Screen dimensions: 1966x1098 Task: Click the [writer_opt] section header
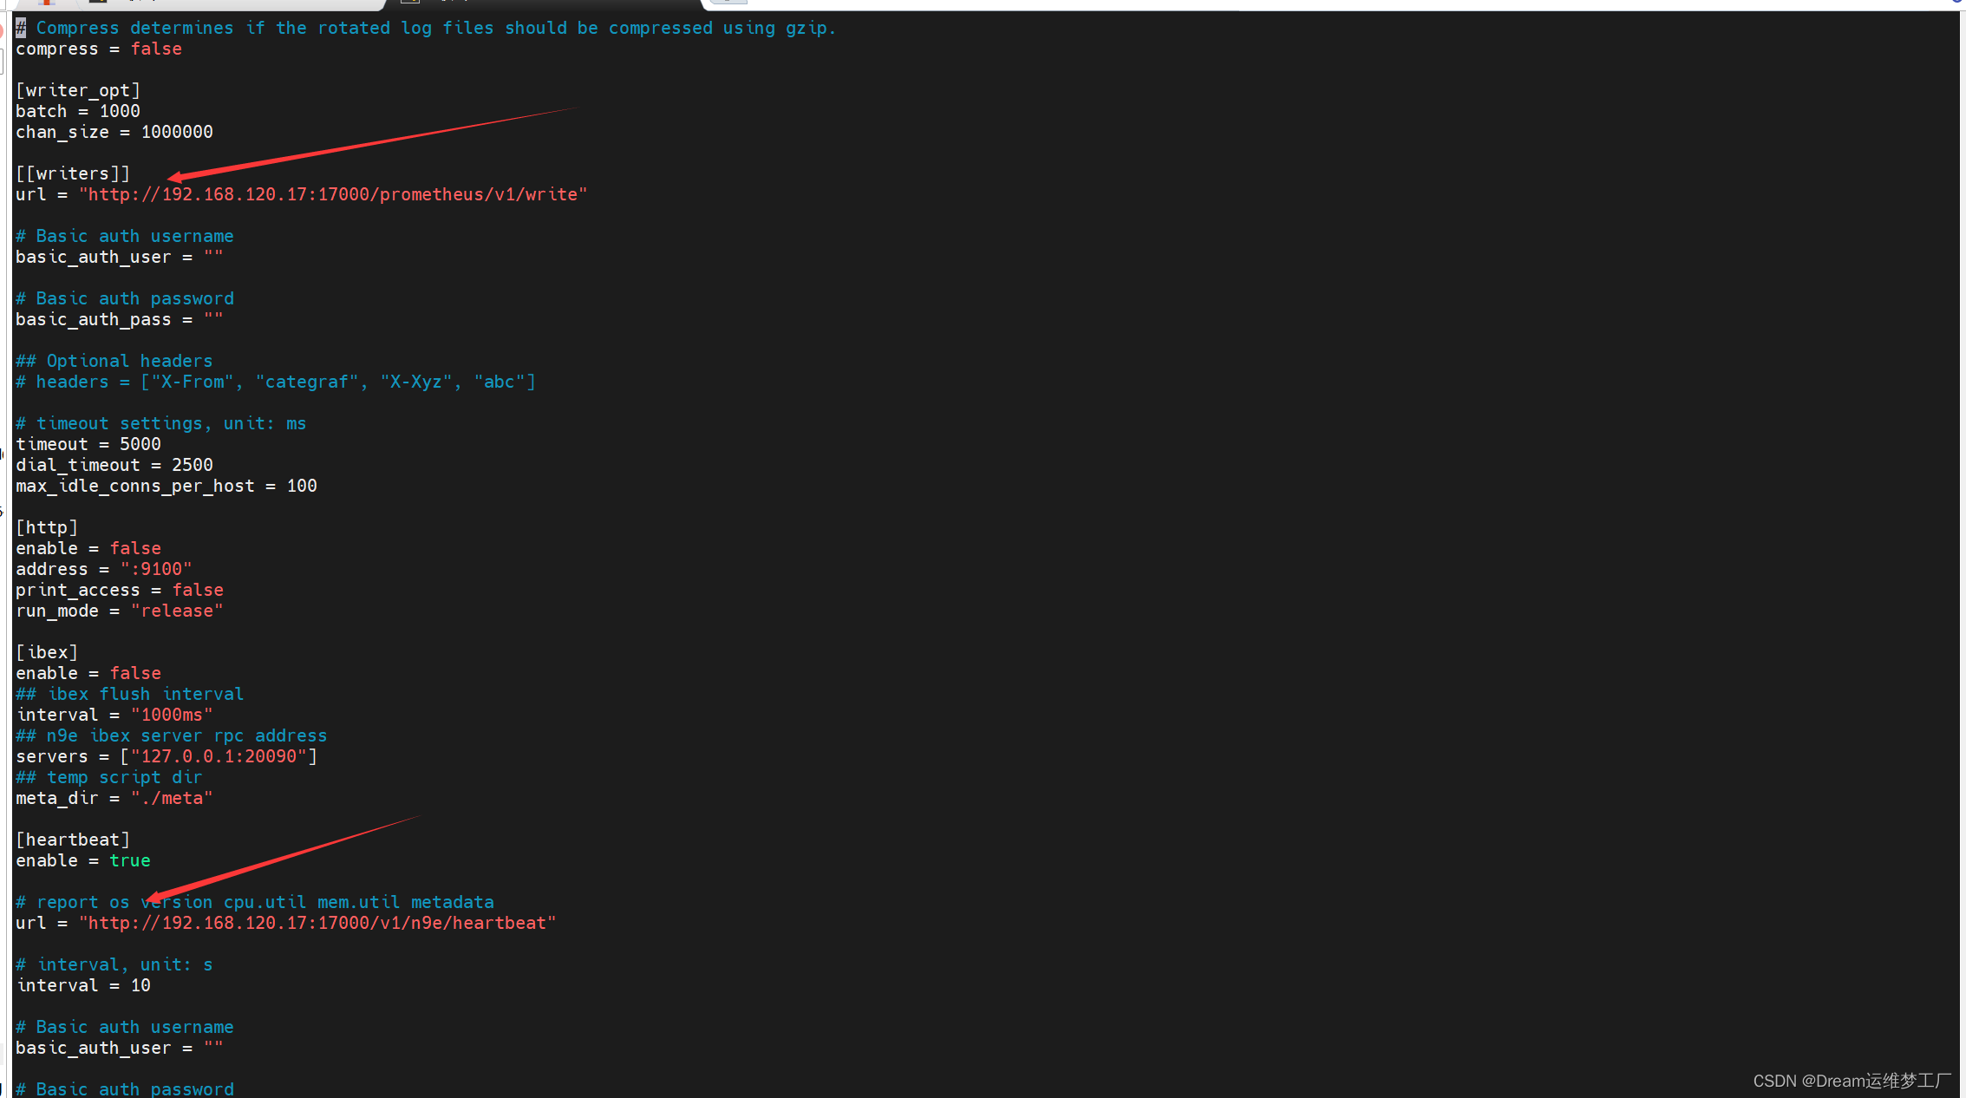pyautogui.click(x=78, y=90)
